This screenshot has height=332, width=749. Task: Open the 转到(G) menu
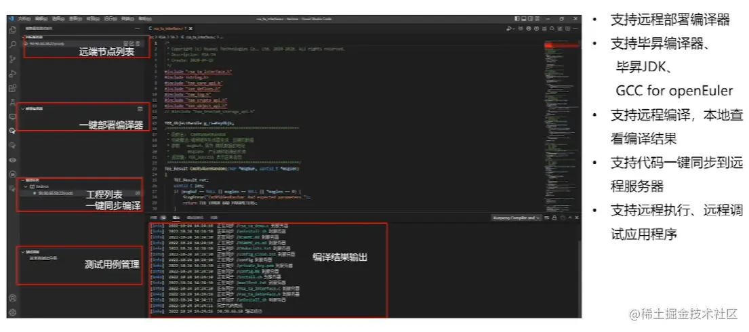click(93, 19)
